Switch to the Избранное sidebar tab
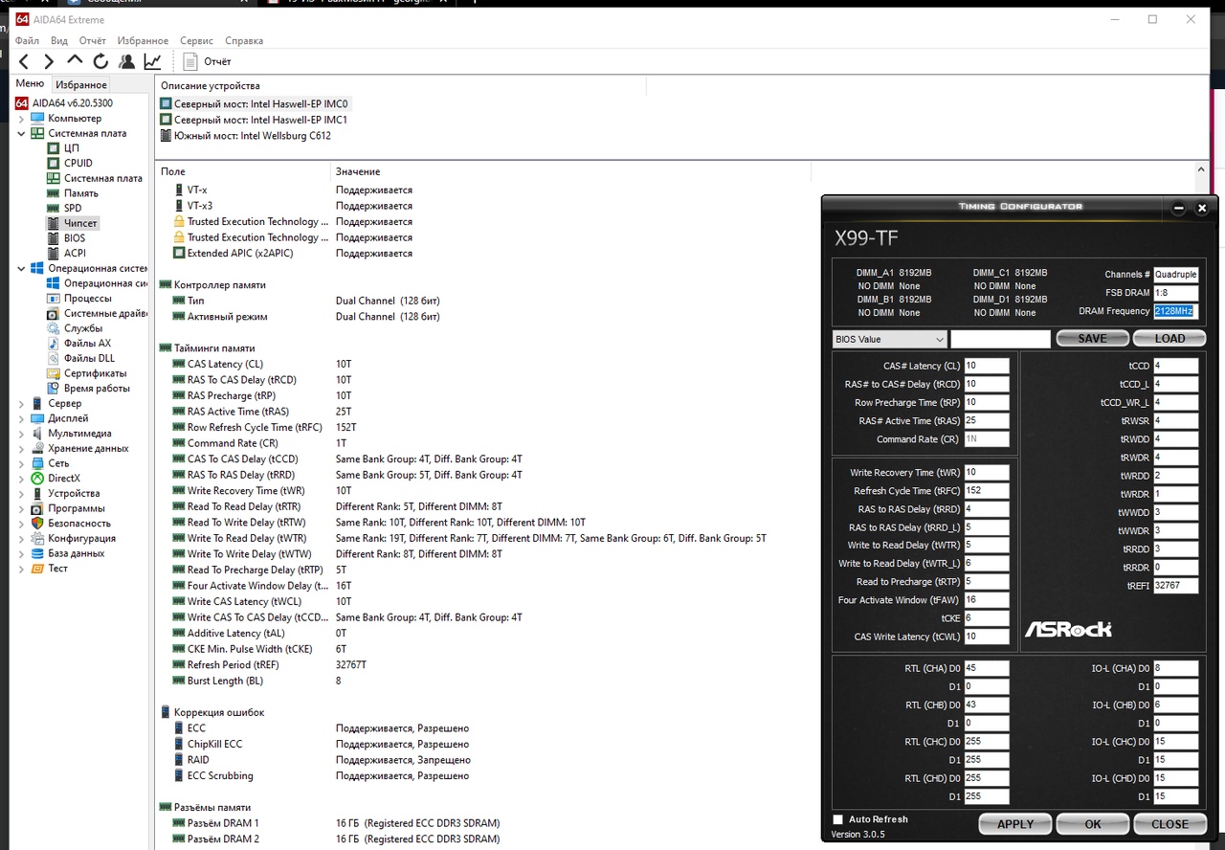The image size is (1225, 850). (x=81, y=85)
